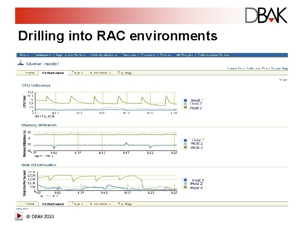This screenshot has height=227, width=303.
Task: Switch to the upper Topology tab
Action: point(125,73)
